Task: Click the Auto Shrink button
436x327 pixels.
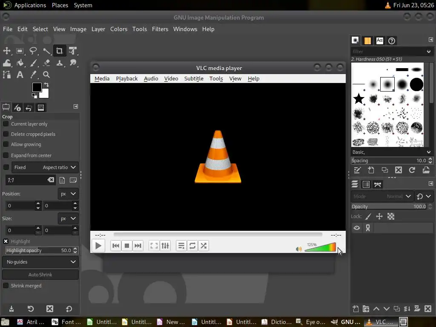Action: [40, 275]
